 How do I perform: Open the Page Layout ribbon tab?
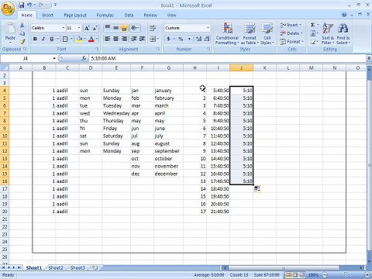75,15
